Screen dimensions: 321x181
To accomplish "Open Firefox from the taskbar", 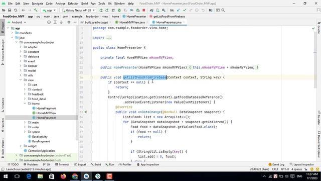I will coord(63,176).
